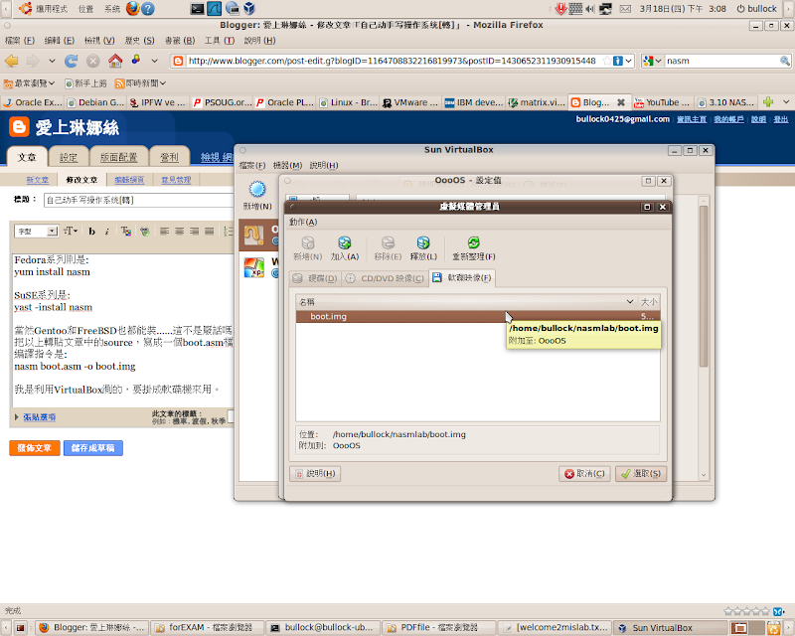Open Blogger 設定 tab
The image size is (795, 636).
point(69,157)
